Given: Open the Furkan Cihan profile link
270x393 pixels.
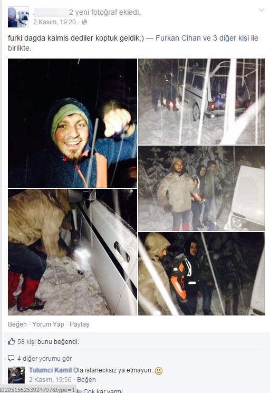Looking at the screenshot, I should pyautogui.click(x=178, y=38).
